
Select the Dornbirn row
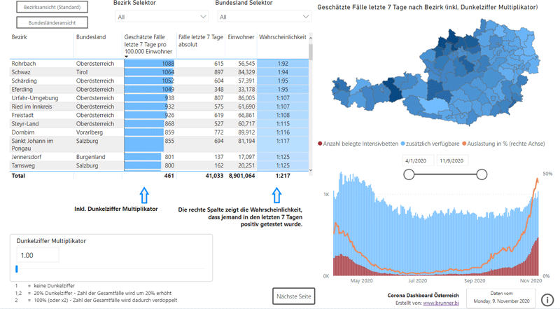160,132
